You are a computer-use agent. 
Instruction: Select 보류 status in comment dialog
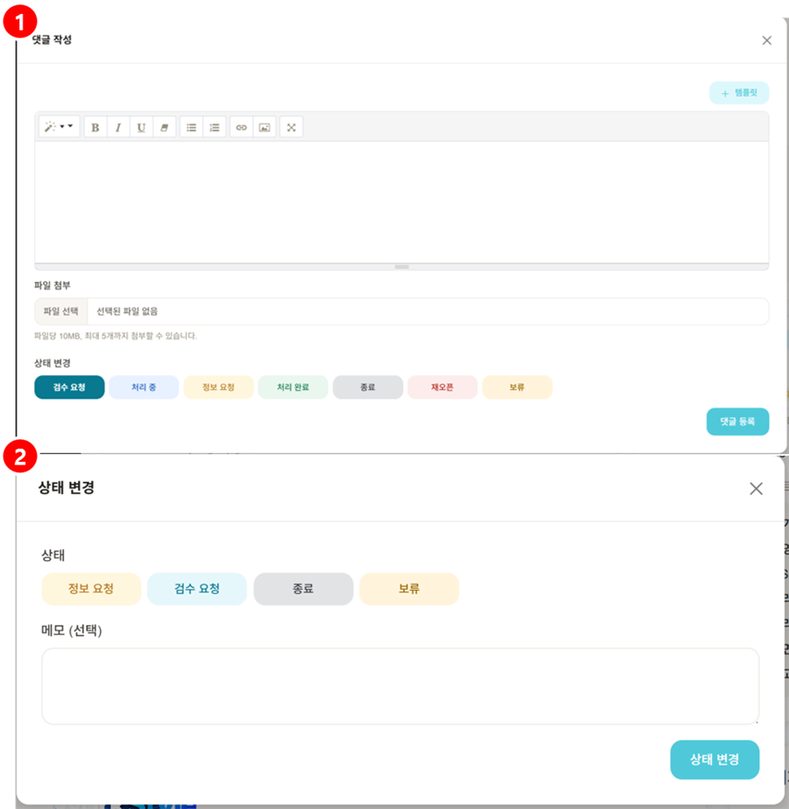coord(517,387)
